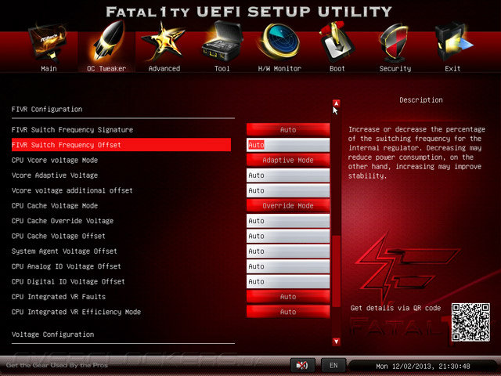Select CPU Cache Voltage Mode label
The image size is (501, 376).
55,205
